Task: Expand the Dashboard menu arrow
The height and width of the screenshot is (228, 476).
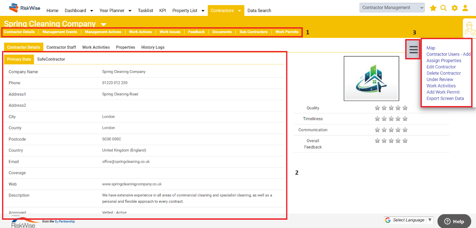Action: tap(92, 11)
